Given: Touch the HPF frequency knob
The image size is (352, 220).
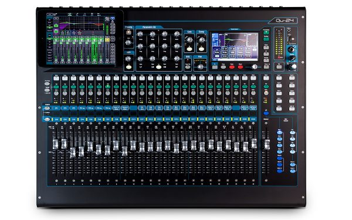Looking at the screenshot, I should [128, 59].
